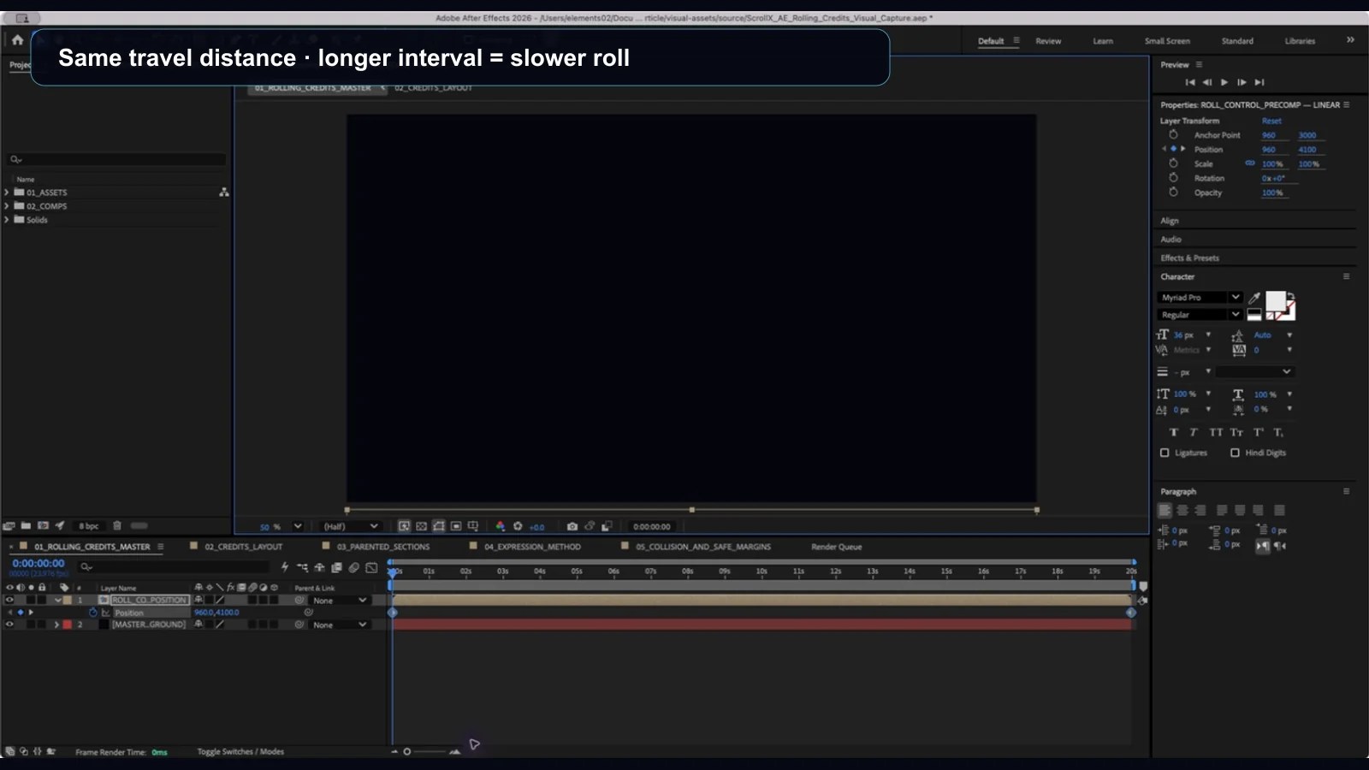This screenshot has width=1369, height=770.
Task: Jump to last frame in Preview panel
Action: click(1259, 82)
